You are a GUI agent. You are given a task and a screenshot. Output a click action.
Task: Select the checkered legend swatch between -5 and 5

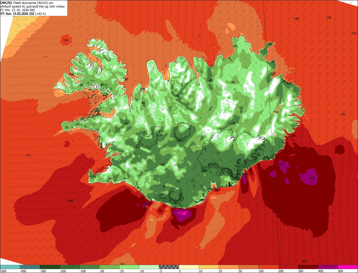coord(169,267)
